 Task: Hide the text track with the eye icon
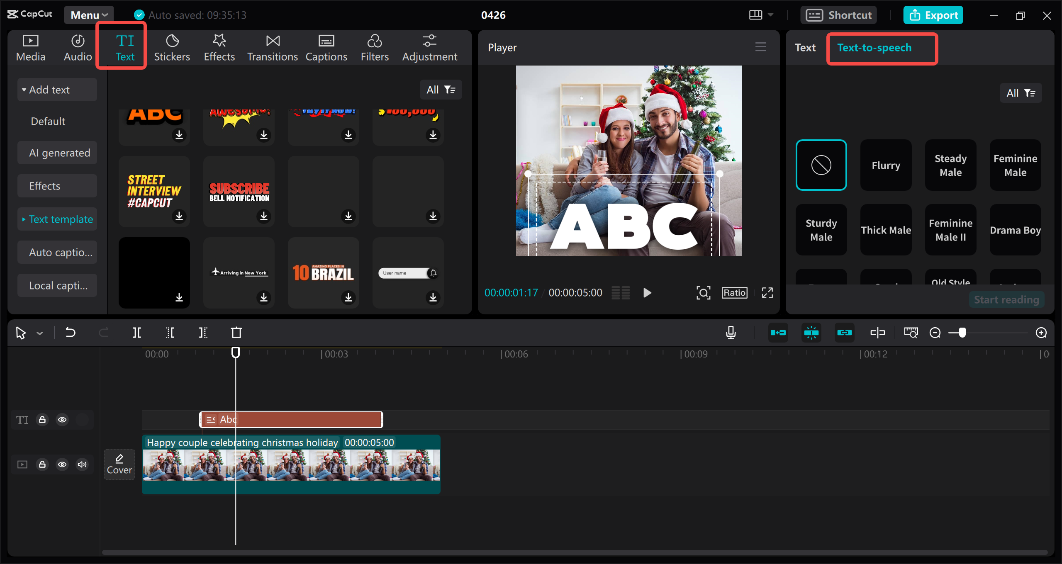pyautogui.click(x=62, y=420)
